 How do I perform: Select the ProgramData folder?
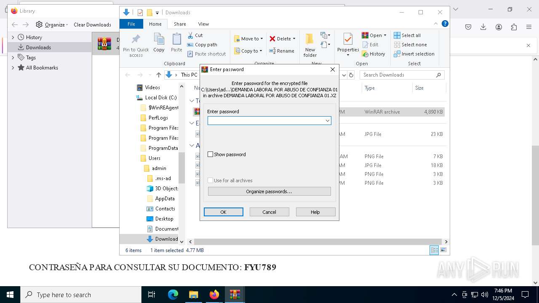[159, 148]
